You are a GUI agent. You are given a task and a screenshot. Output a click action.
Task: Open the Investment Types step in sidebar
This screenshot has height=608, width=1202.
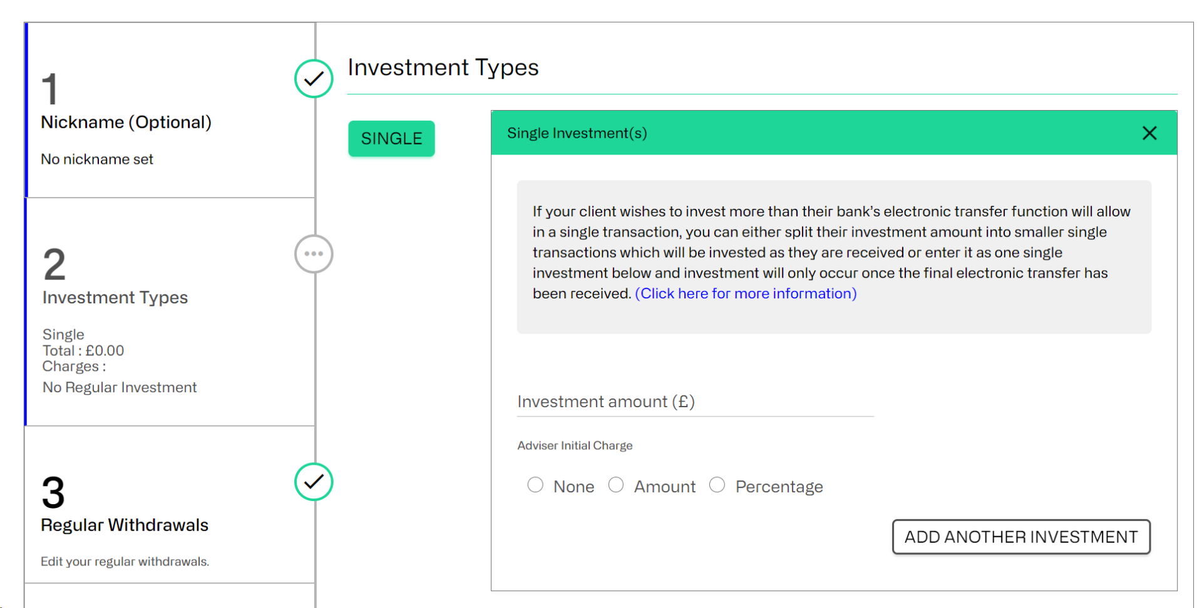(x=115, y=298)
